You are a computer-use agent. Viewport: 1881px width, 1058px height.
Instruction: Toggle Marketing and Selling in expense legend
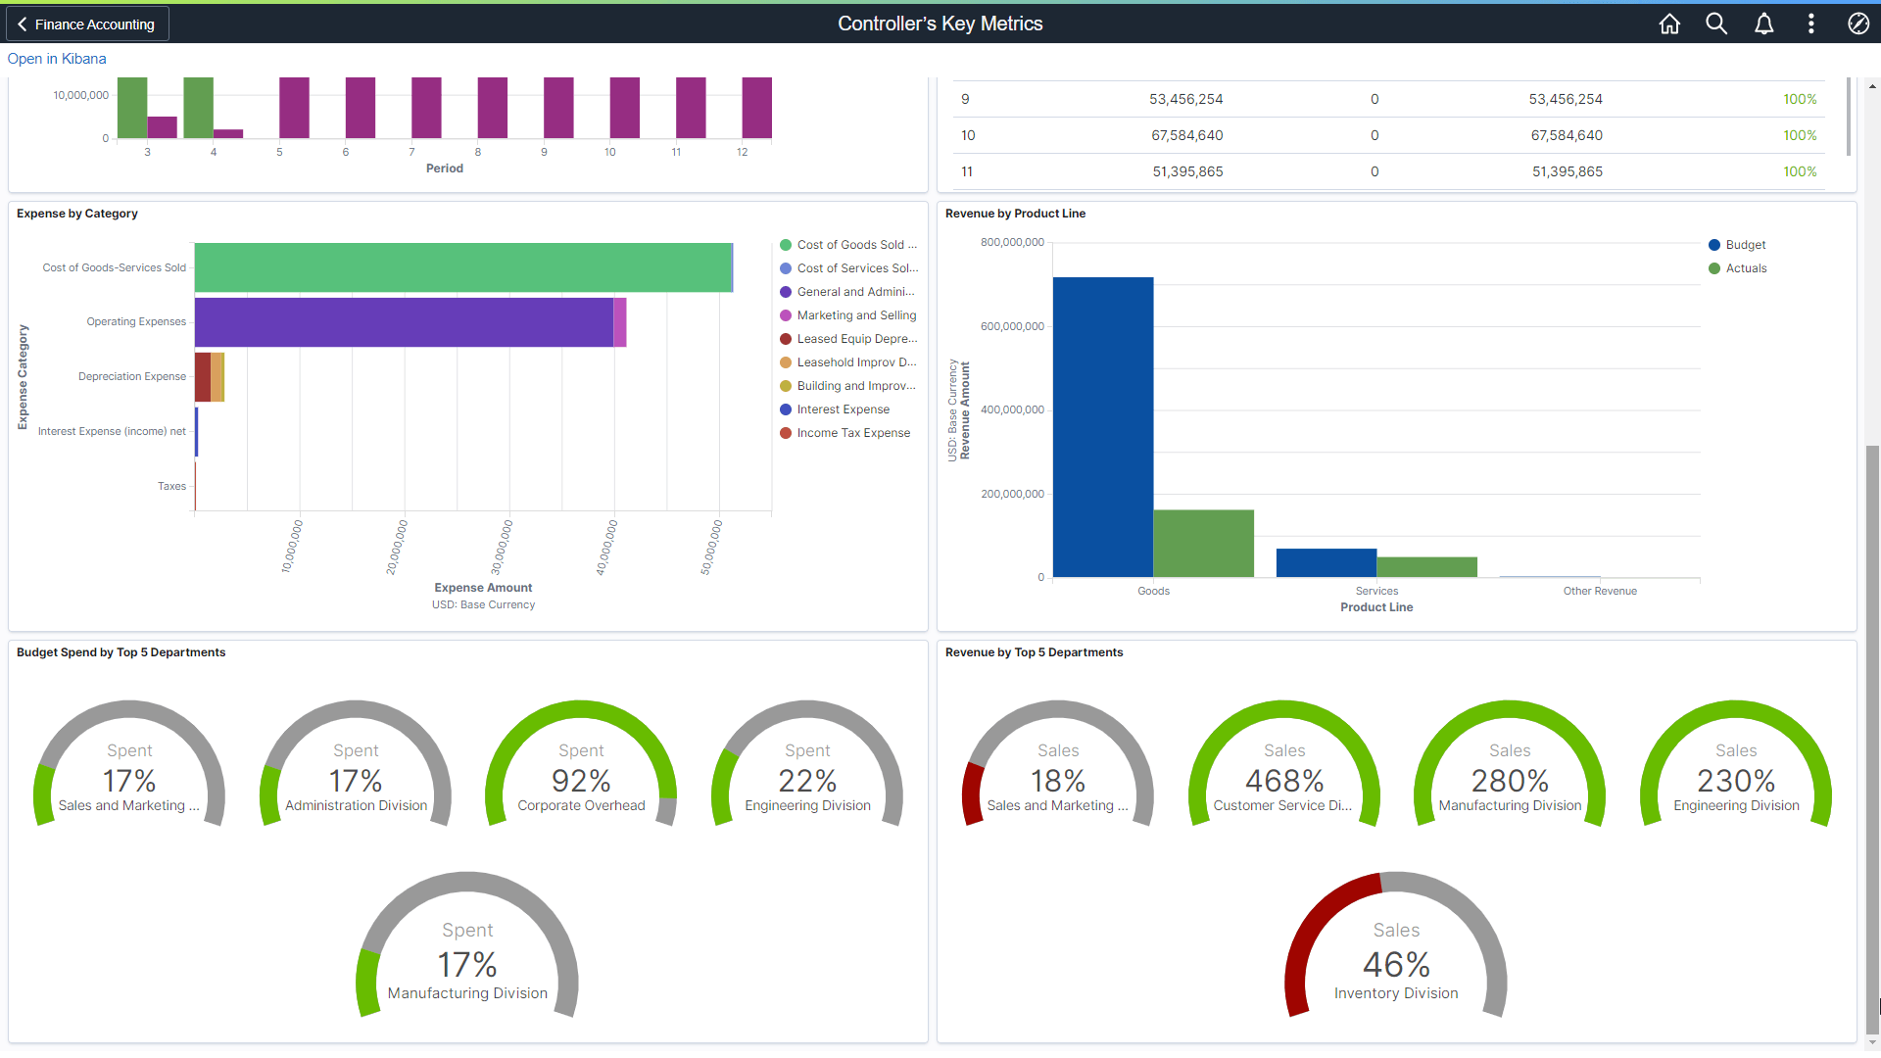(x=785, y=314)
